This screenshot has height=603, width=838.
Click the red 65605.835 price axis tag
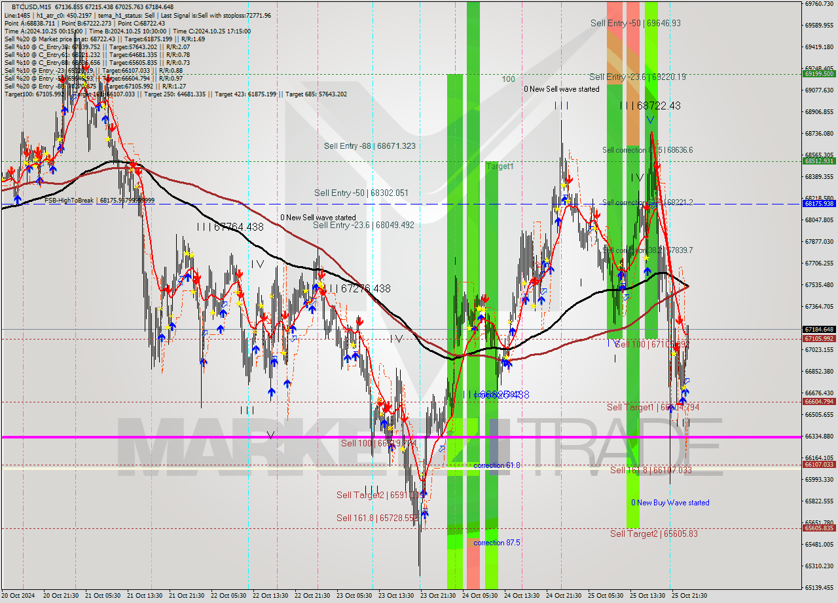pyautogui.click(x=818, y=528)
